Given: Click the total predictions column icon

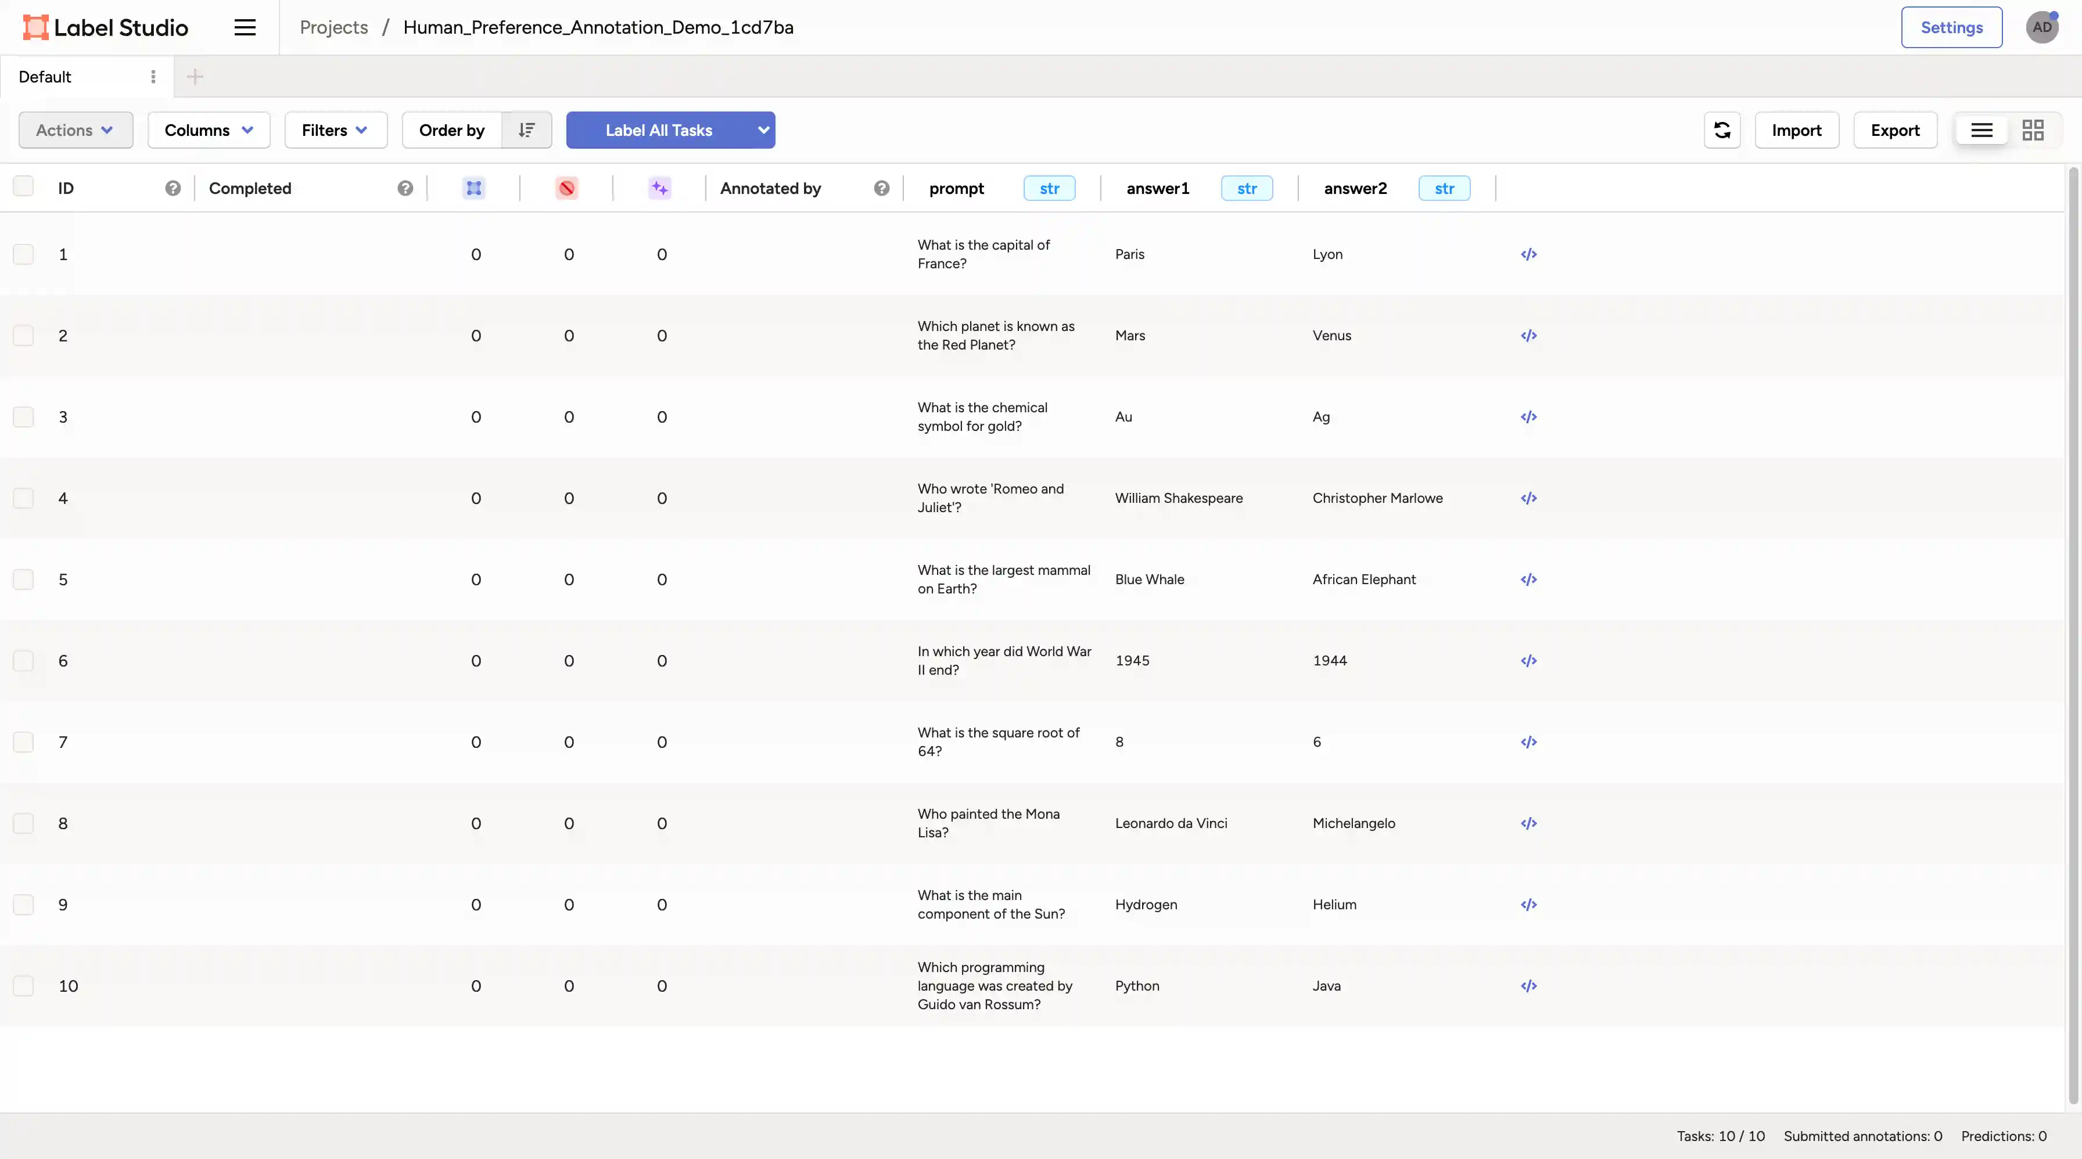Looking at the screenshot, I should 659,188.
